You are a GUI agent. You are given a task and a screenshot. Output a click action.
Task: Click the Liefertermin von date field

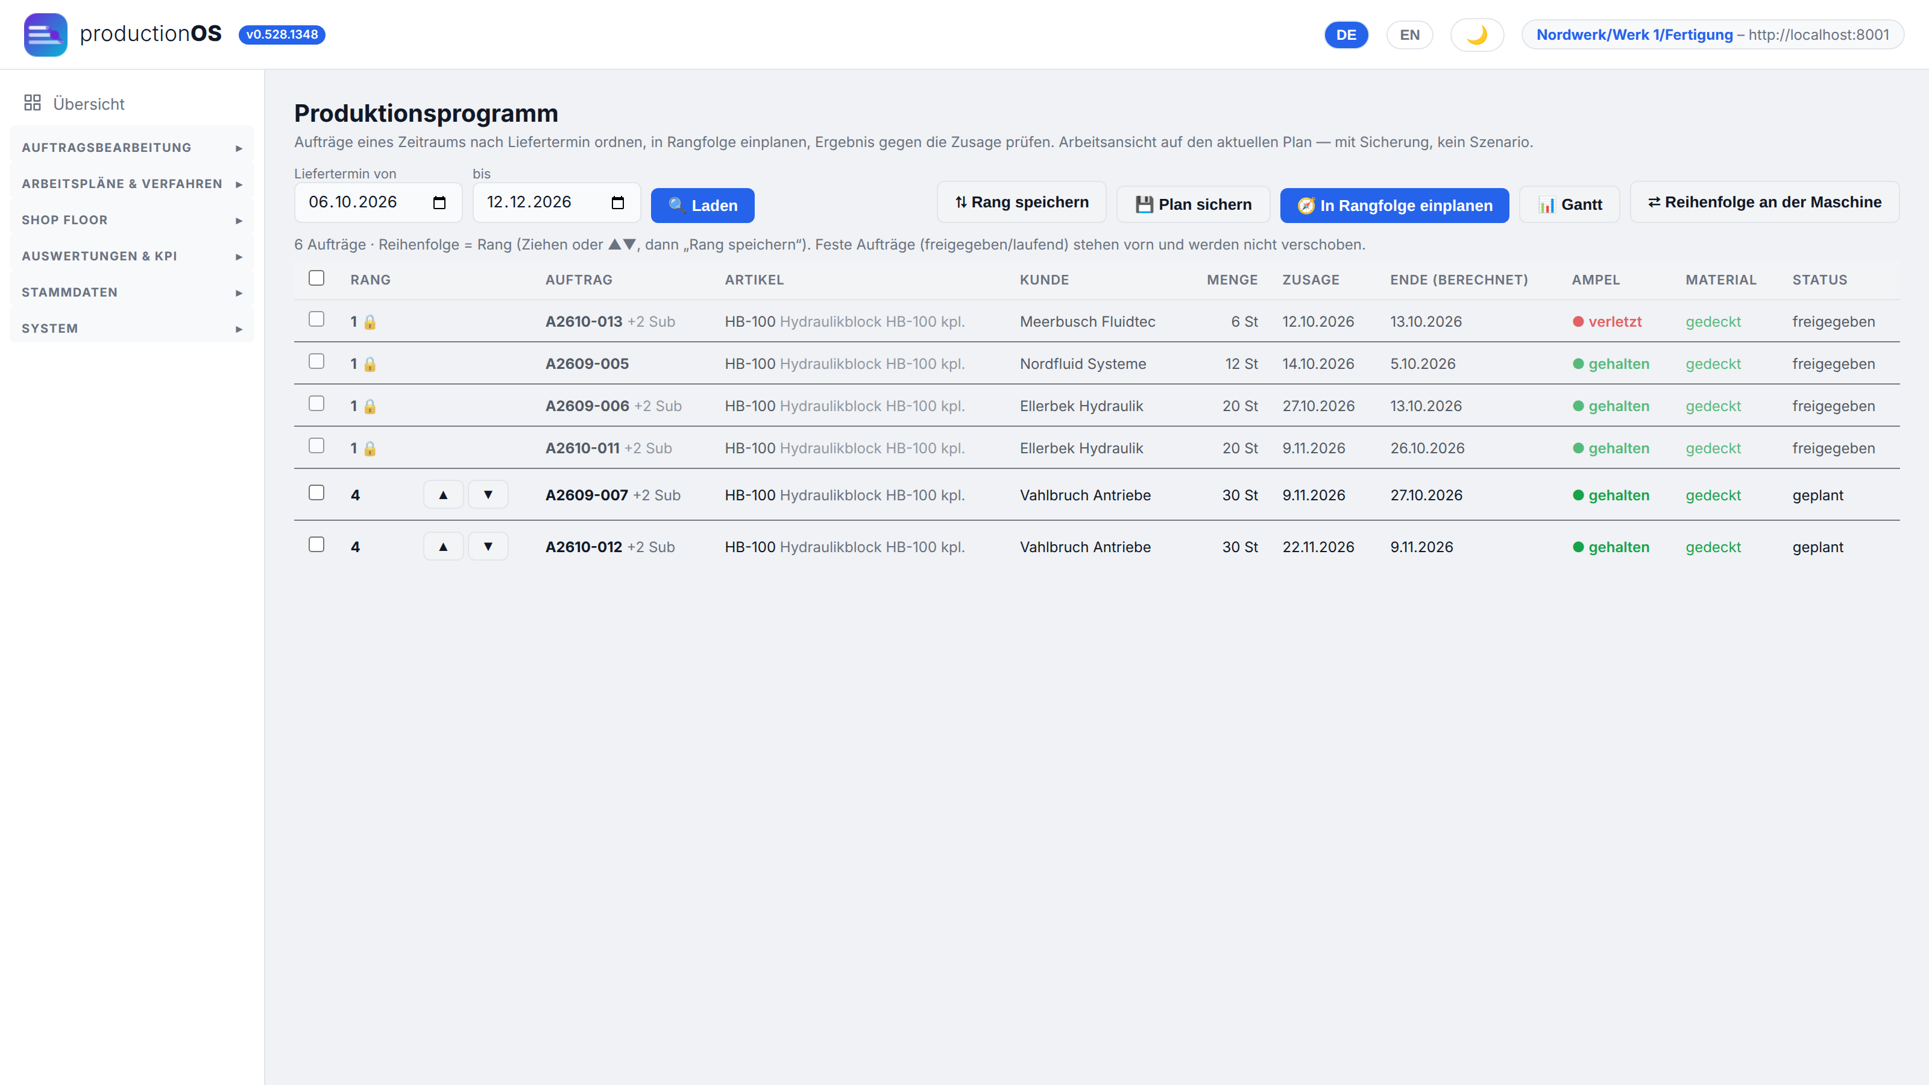click(x=378, y=202)
